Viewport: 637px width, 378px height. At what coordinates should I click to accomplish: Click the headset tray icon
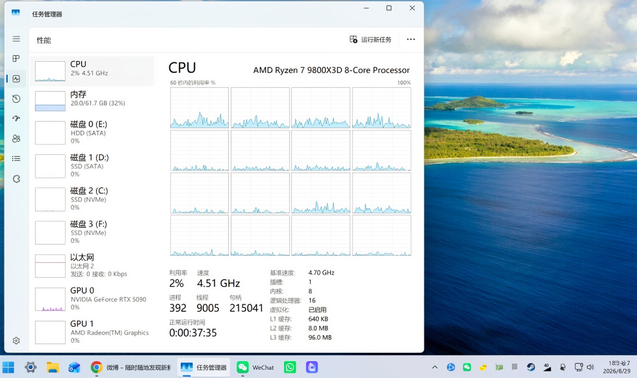coord(563,367)
